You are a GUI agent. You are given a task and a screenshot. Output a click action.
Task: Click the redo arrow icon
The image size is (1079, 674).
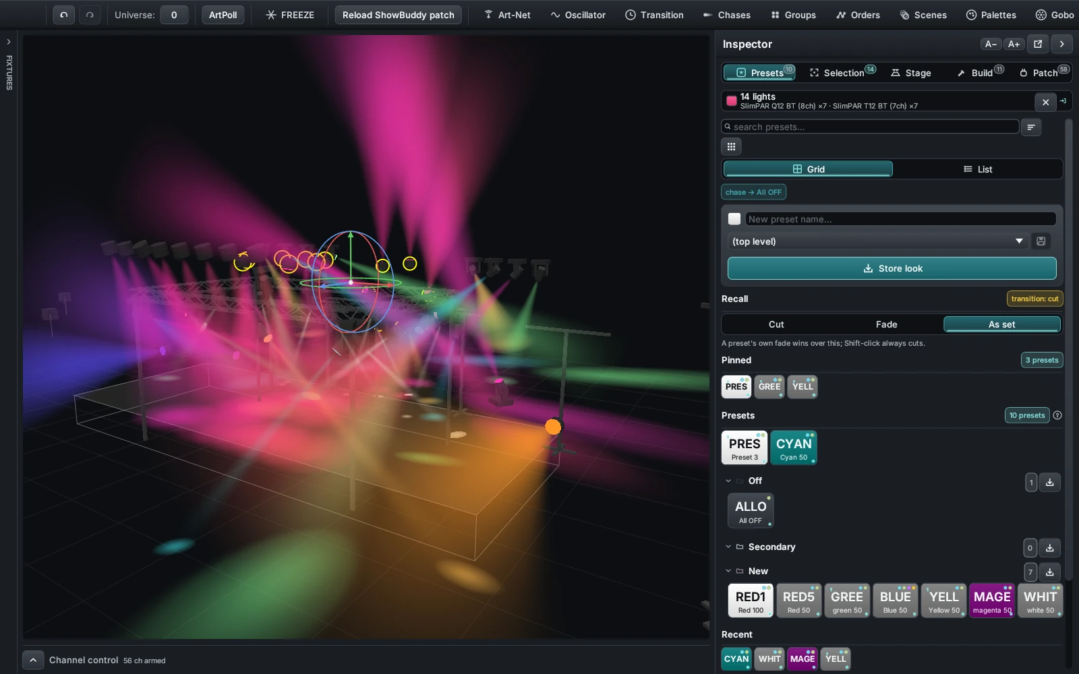pyautogui.click(x=90, y=15)
